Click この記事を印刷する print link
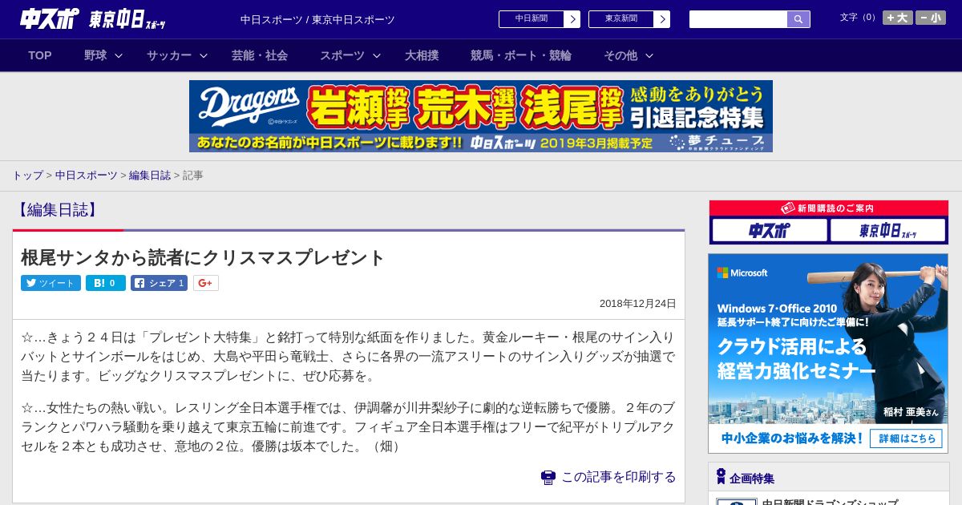Image resolution: width=962 pixels, height=505 pixels. coord(618,477)
